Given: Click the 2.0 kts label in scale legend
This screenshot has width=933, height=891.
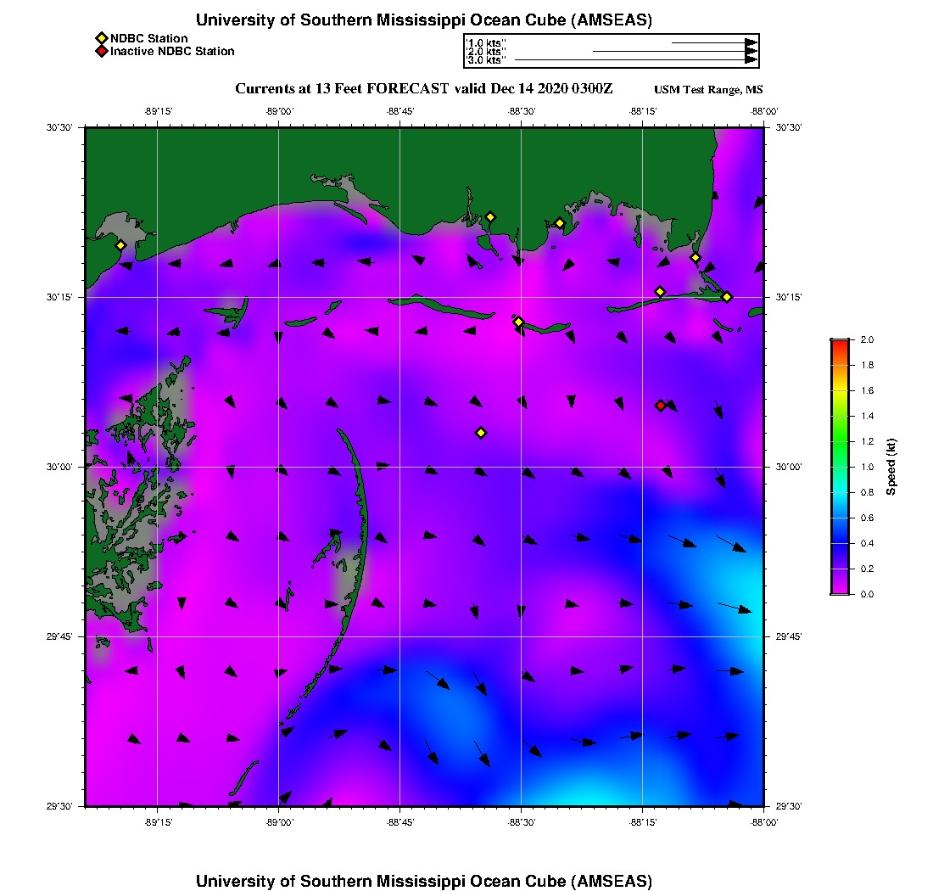Looking at the screenshot, I should pos(486,52).
